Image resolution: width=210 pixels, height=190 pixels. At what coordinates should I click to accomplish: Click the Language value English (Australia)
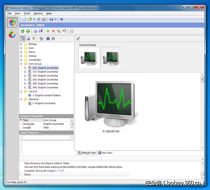(53, 124)
